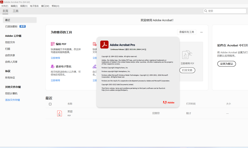The height and width of the screenshot is (148, 248).
Task: Click the Acrobat app icon in title bar
Action: (2, 2)
